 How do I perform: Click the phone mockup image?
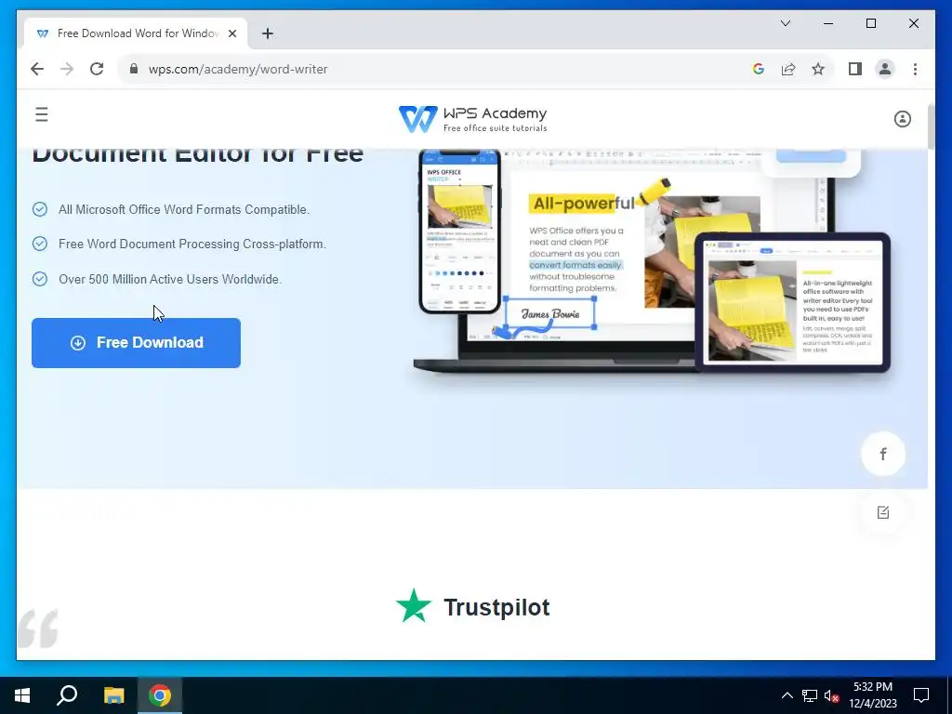pos(459,231)
